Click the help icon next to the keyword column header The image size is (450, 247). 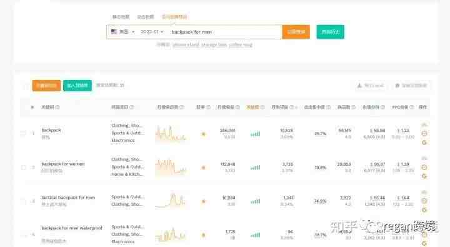(x=57, y=107)
